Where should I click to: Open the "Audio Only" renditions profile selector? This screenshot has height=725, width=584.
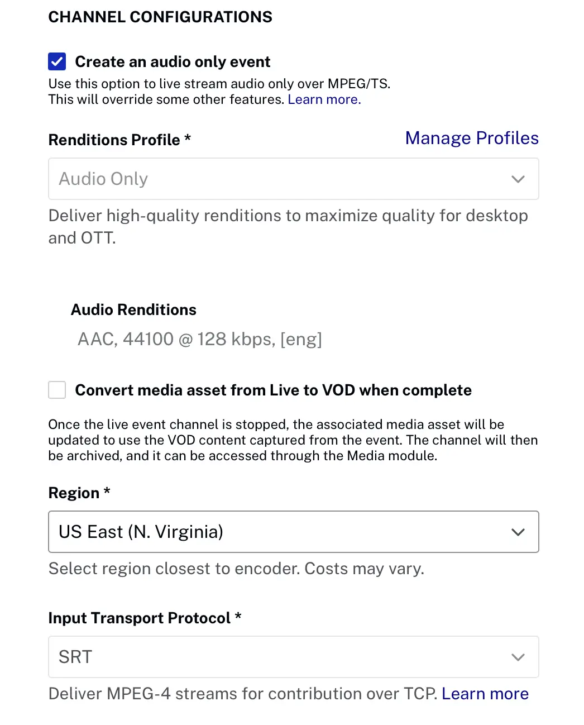click(x=279, y=179)
